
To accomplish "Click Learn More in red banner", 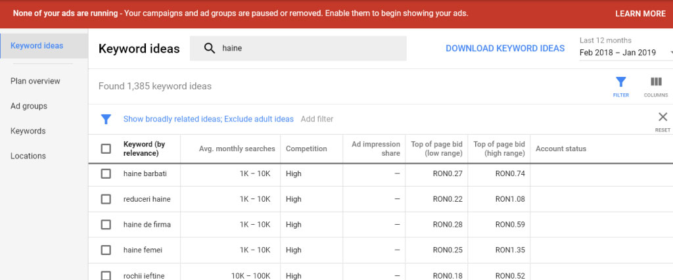I will pos(640,14).
